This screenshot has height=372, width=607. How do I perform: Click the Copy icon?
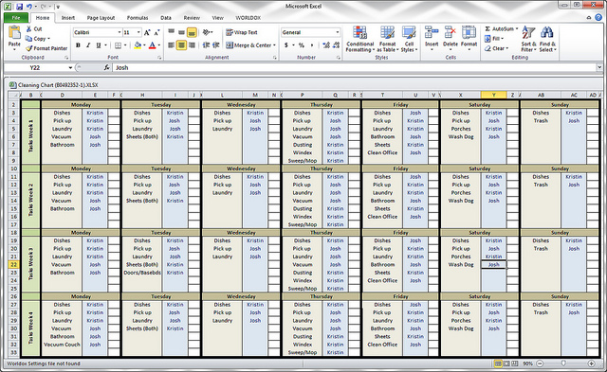point(29,39)
